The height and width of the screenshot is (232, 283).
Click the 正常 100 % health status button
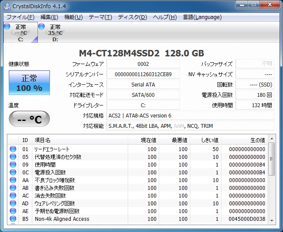29,83
